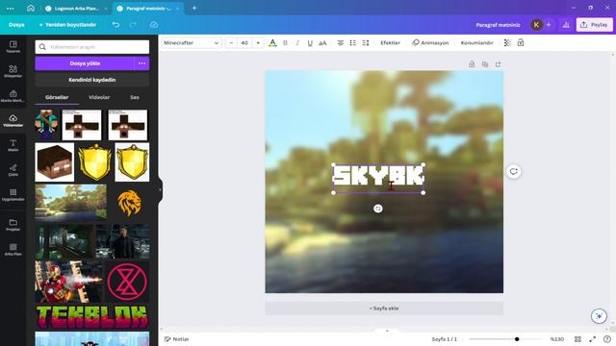Select the Yüklemeler uploads sidebar icon
Viewport: 616px width, 346px height.
pyautogui.click(x=13, y=120)
